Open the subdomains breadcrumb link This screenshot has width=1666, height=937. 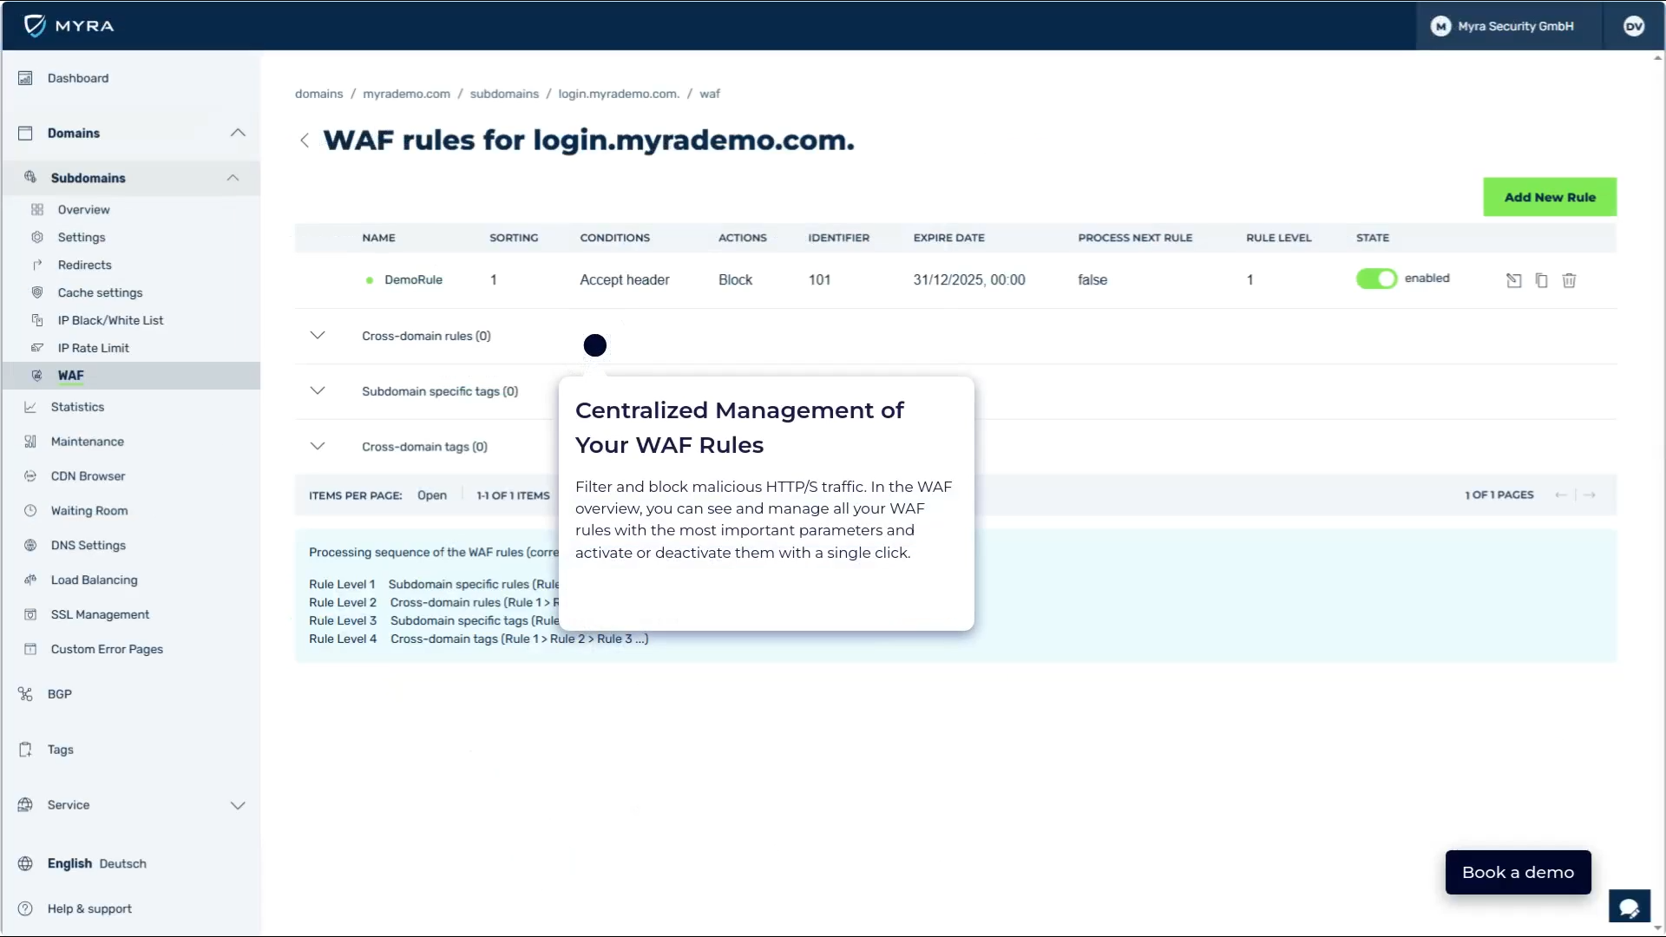[504, 94]
